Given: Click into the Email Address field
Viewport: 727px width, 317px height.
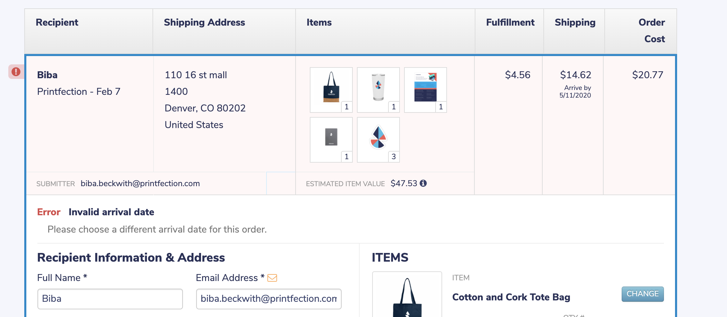Looking at the screenshot, I should pos(269,299).
